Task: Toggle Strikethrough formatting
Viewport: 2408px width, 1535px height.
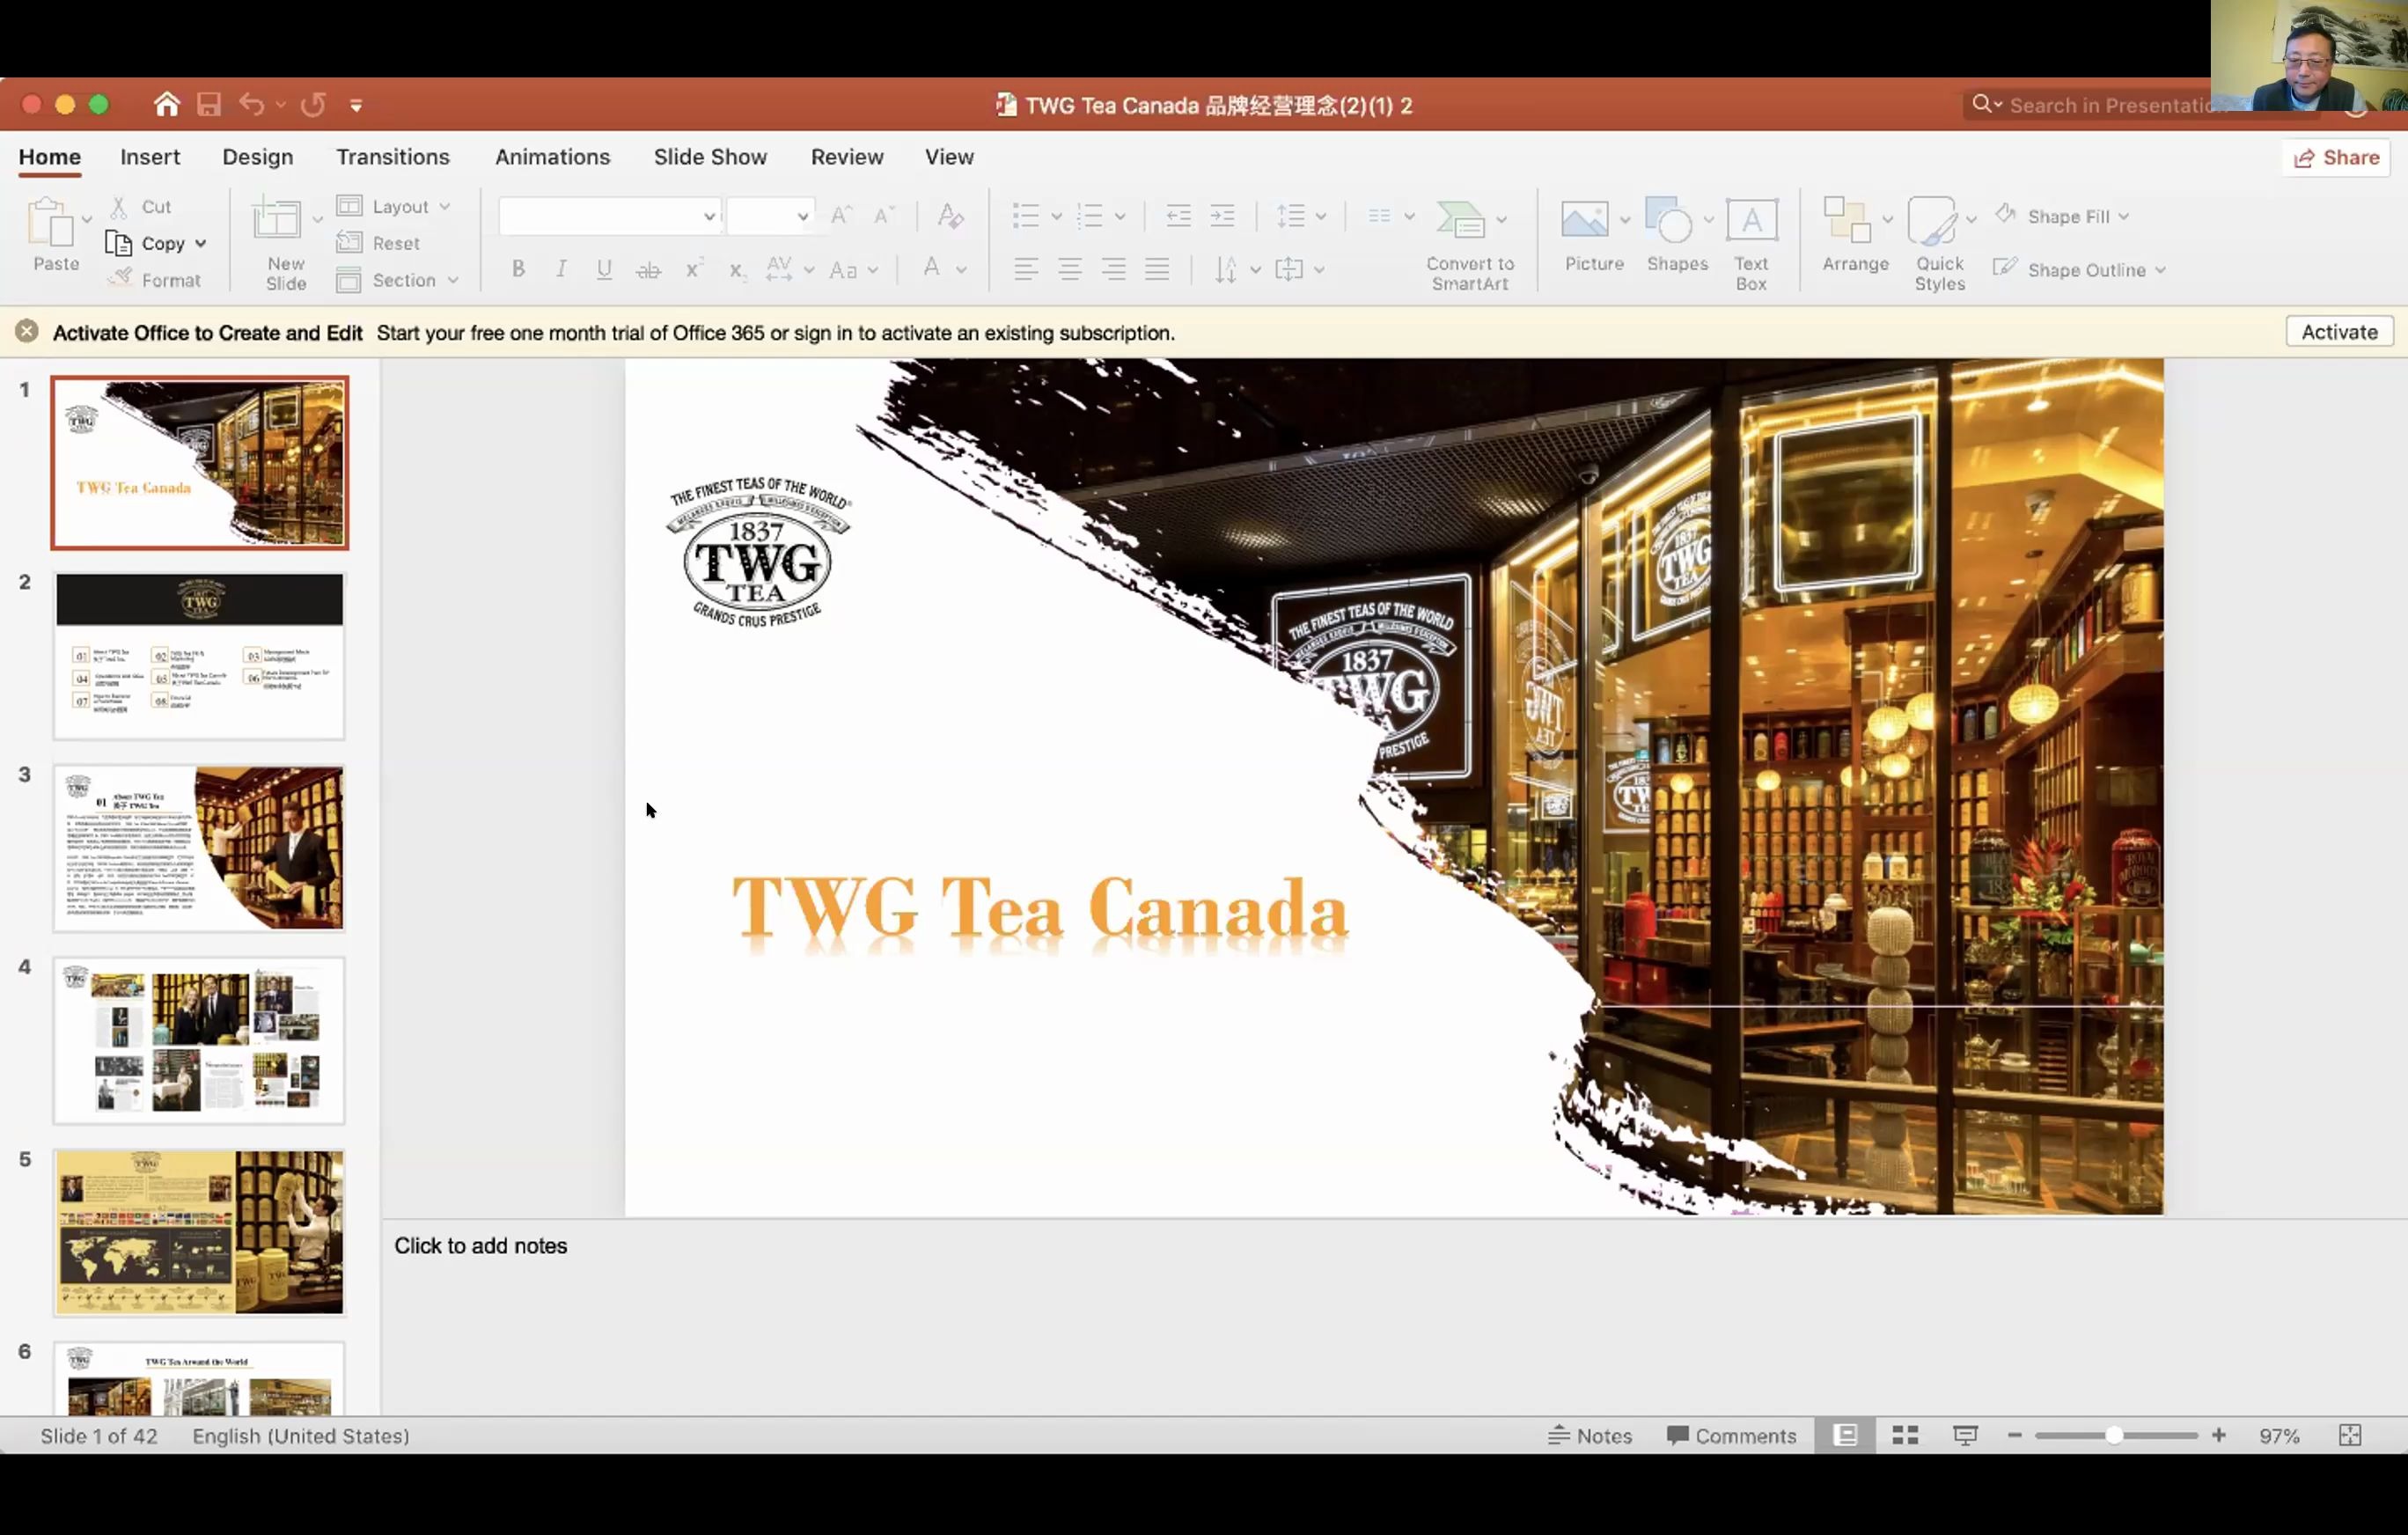Action: pyautogui.click(x=648, y=269)
